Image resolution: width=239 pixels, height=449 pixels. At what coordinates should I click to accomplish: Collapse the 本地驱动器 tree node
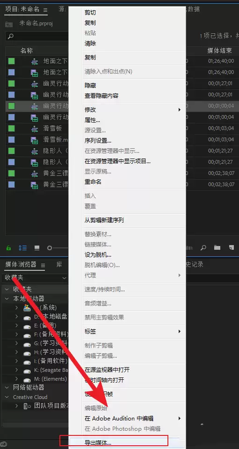pyautogui.click(x=7, y=299)
